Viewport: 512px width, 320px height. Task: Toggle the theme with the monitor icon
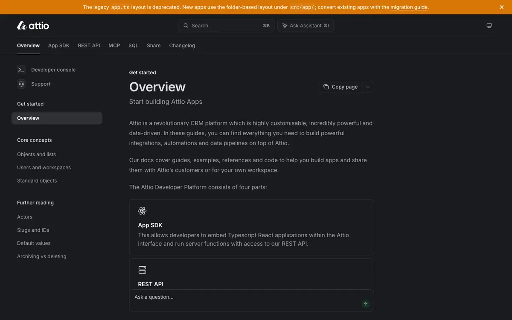coord(489,26)
